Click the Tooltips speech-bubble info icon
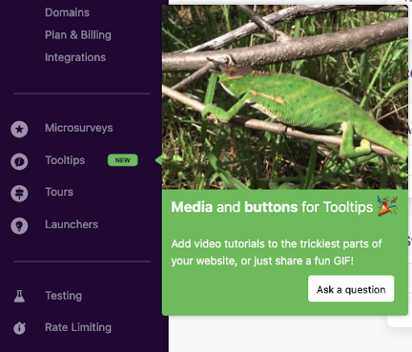This screenshot has height=352, width=412. point(19,162)
